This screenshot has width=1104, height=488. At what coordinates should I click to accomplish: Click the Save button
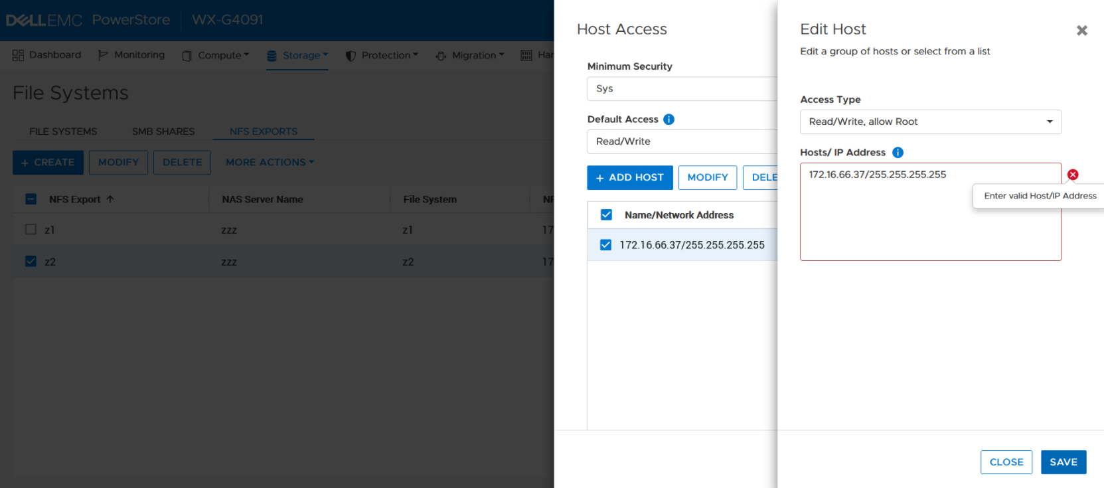[1063, 462]
